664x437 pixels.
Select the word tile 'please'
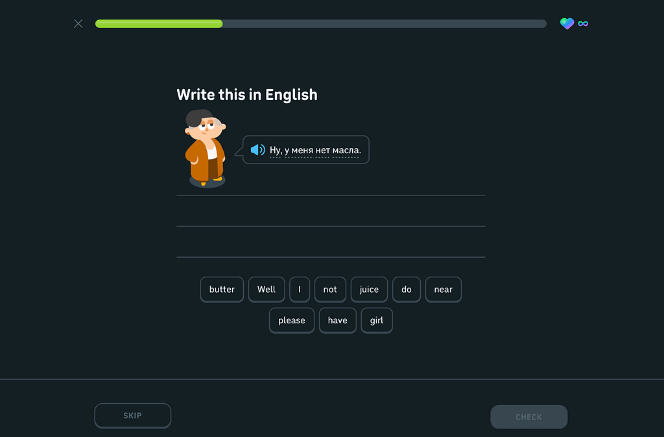[x=292, y=320]
